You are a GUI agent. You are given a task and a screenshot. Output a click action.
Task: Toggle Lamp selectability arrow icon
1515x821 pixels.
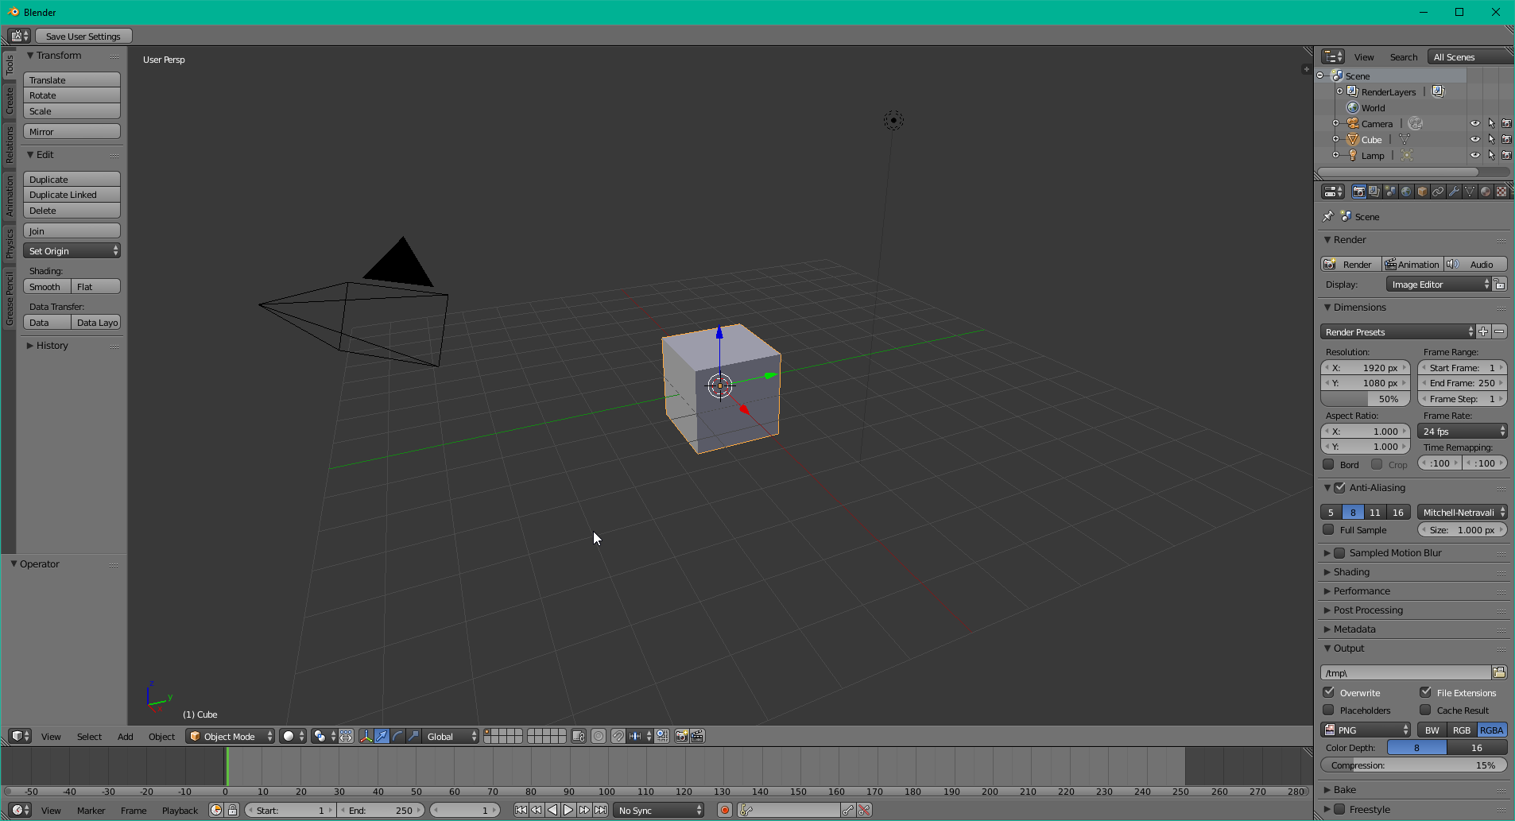1491,155
